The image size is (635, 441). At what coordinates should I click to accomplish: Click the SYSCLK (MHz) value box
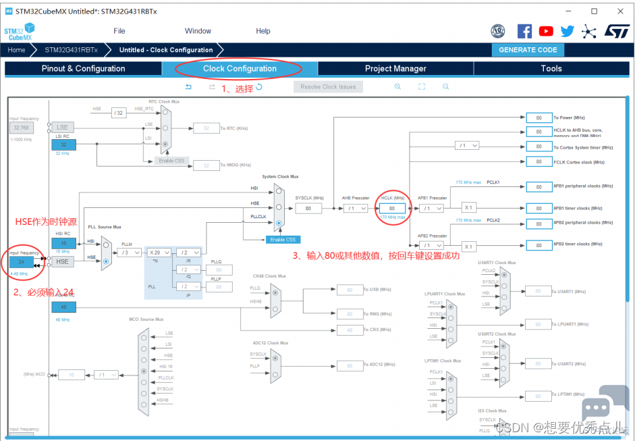308,208
